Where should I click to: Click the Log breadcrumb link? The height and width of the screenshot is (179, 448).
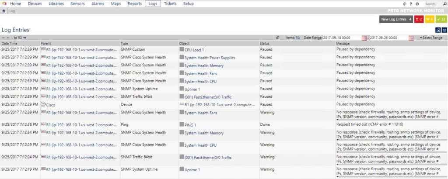pos(12,11)
